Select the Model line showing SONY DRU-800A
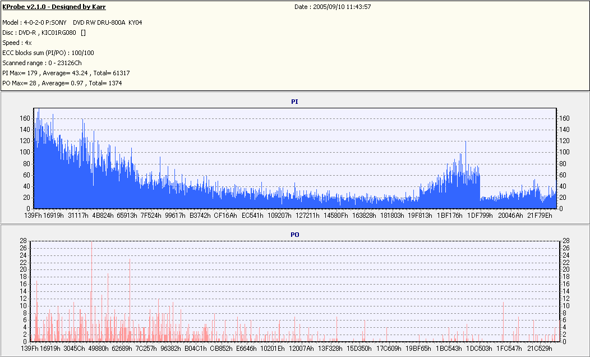 72,22
